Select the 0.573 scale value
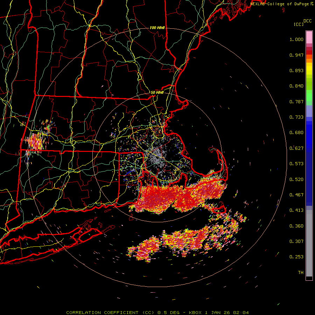This screenshot has height=315, width=315. (x=296, y=164)
